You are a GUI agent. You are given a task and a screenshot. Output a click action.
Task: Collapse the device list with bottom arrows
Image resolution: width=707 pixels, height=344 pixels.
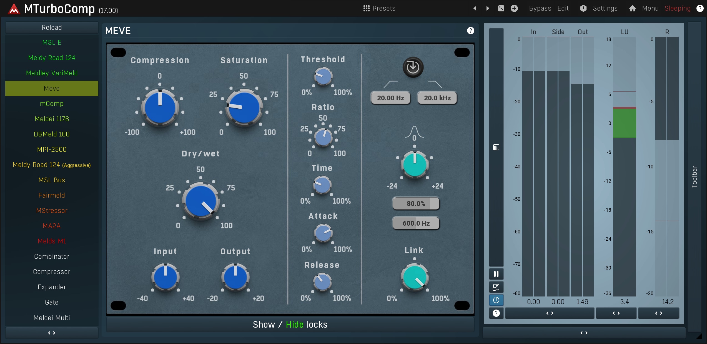pyautogui.click(x=52, y=333)
